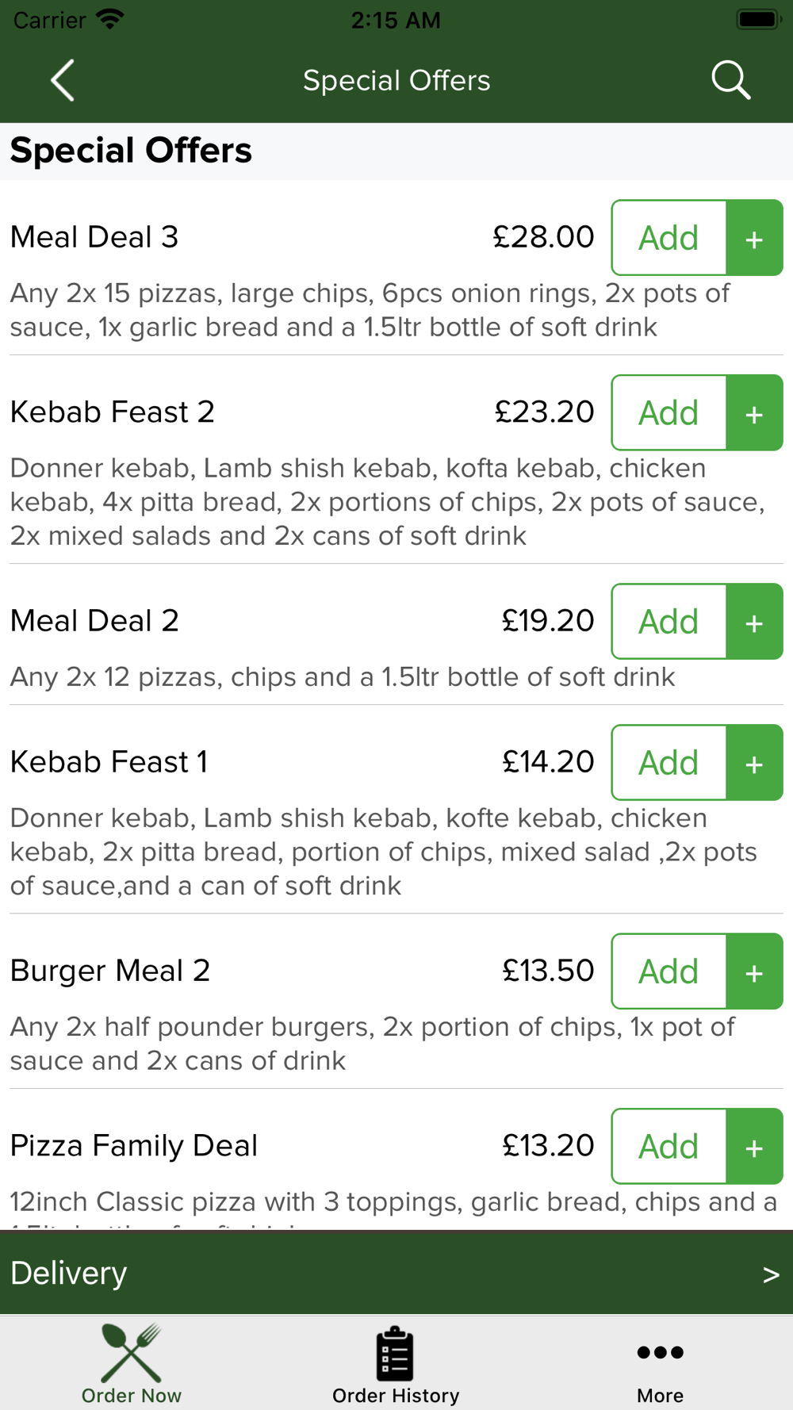The height and width of the screenshot is (1410, 793).
Task: Add Meal Deal 3 to order
Action: pos(669,238)
